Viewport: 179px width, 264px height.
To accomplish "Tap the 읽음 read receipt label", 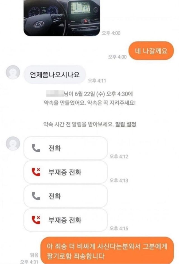I will [x=34, y=255].
